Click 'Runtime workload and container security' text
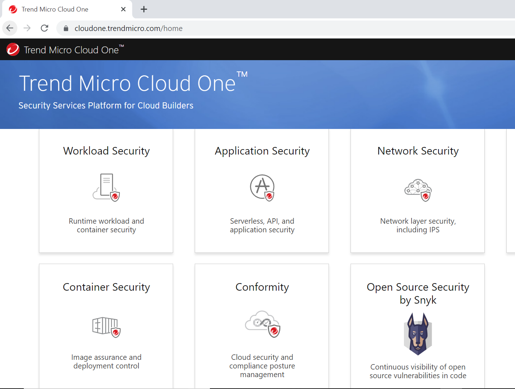515x389 pixels. click(106, 225)
